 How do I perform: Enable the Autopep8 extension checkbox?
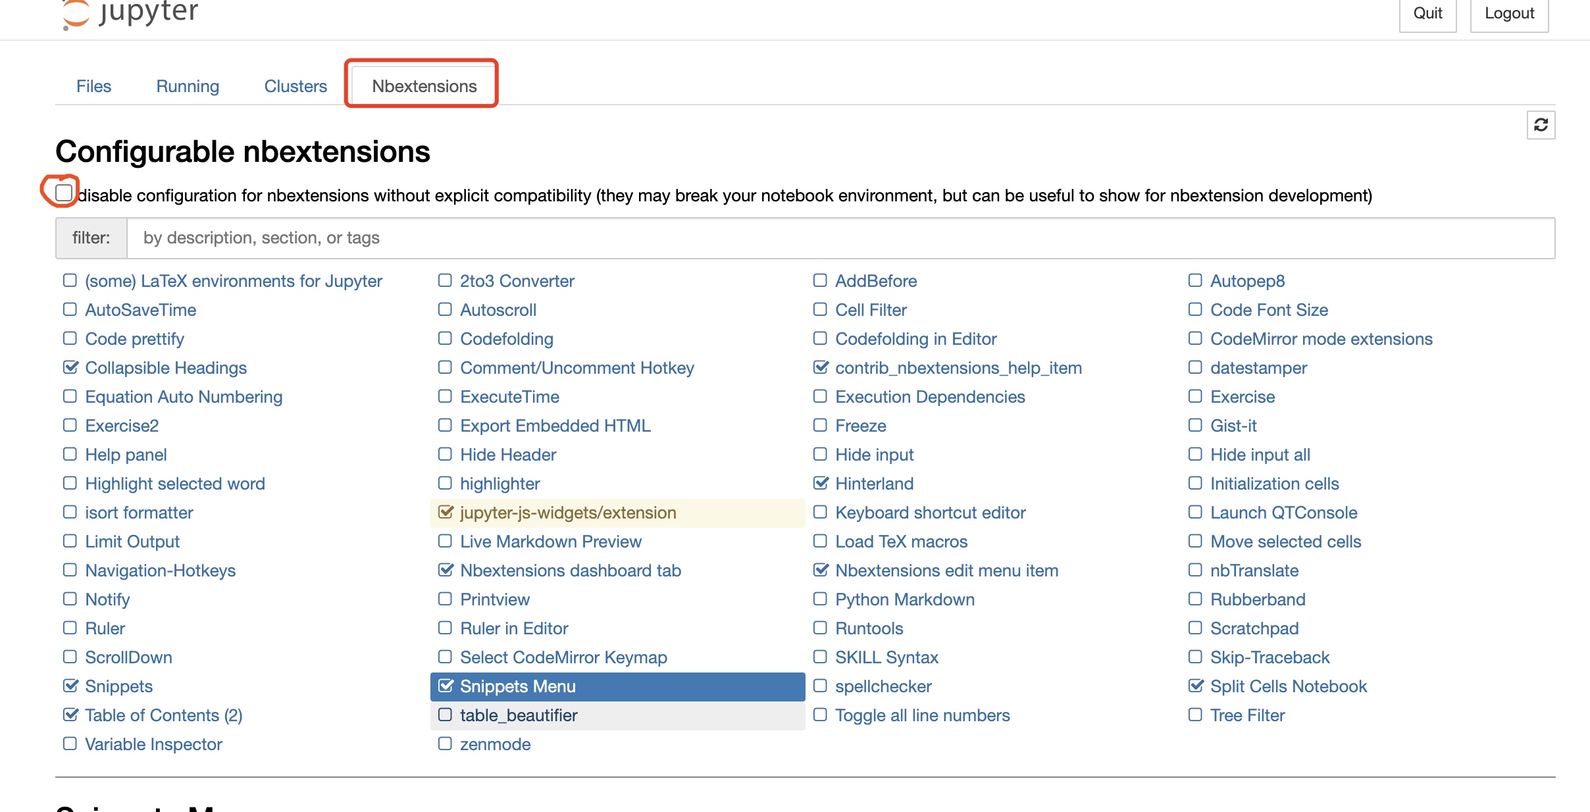(1195, 280)
